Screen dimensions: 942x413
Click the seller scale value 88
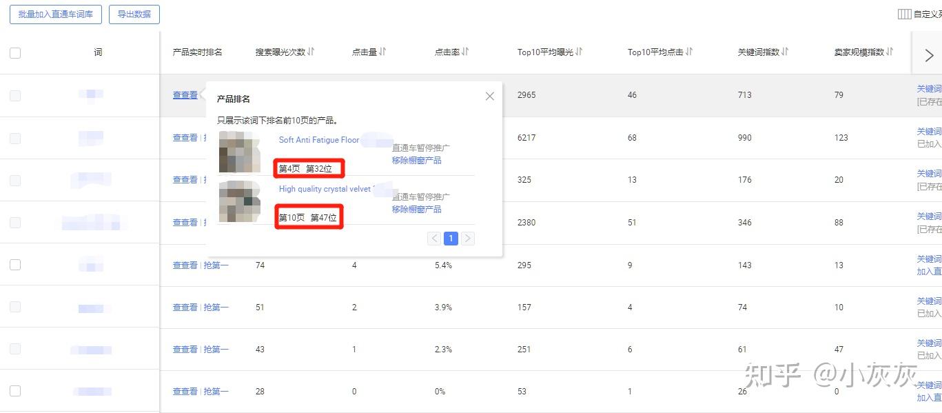point(839,223)
